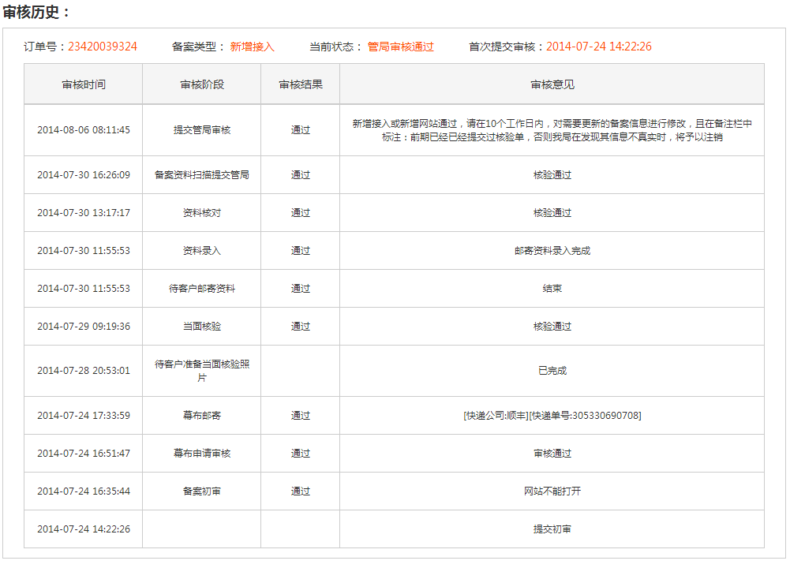790x568 pixels.
Task: Click the courier tracking info 305330690708
Action: click(552, 416)
